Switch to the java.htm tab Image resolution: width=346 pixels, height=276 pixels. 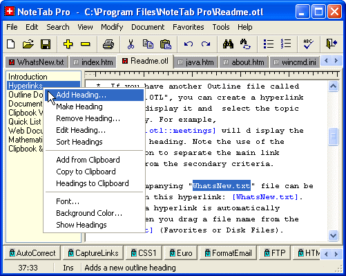click(x=196, y=62)
